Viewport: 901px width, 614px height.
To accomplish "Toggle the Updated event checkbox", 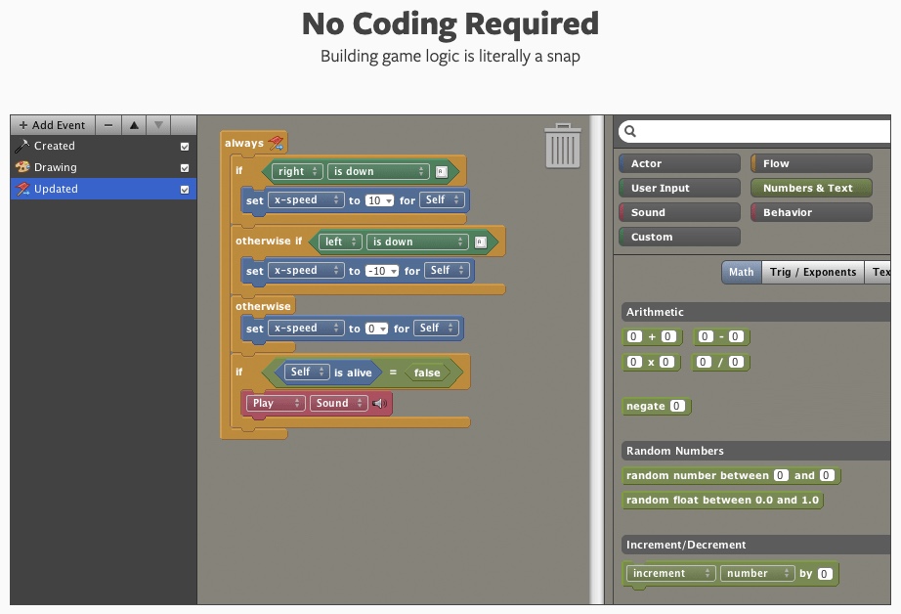I will [x=185, y=190].
